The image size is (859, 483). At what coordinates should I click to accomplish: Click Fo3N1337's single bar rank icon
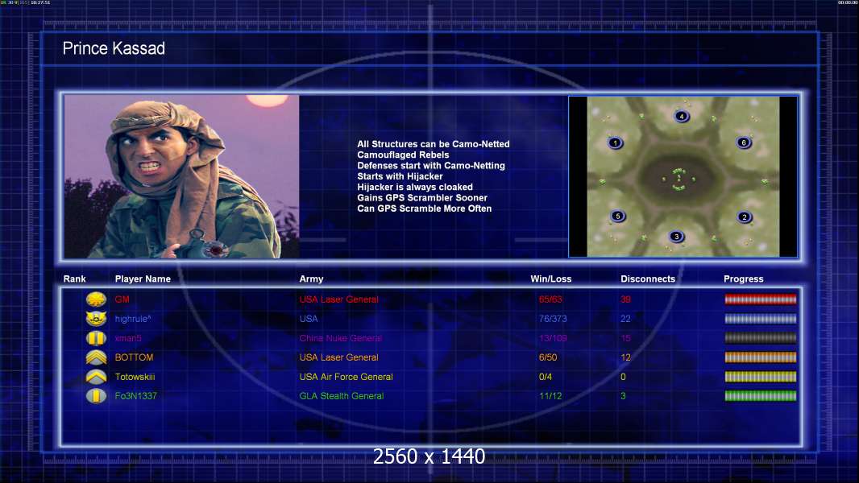(x=97, y=395)
